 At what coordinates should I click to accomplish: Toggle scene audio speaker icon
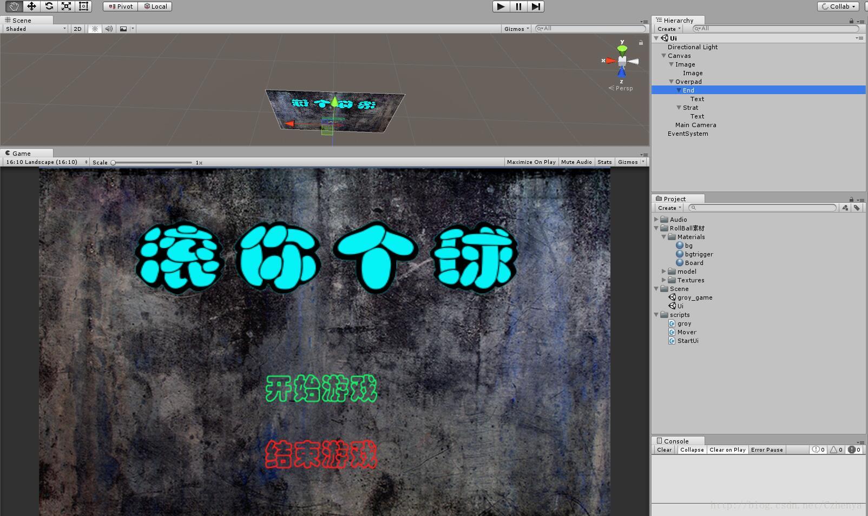109,29
